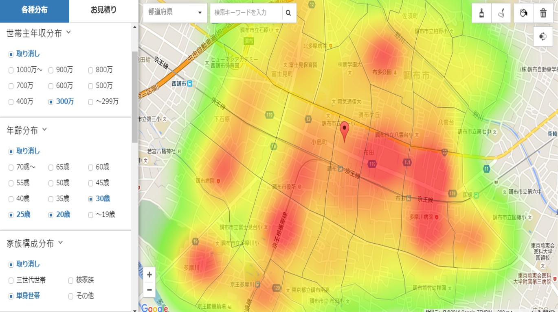Zoom out with the map minus button

point(149,290)
